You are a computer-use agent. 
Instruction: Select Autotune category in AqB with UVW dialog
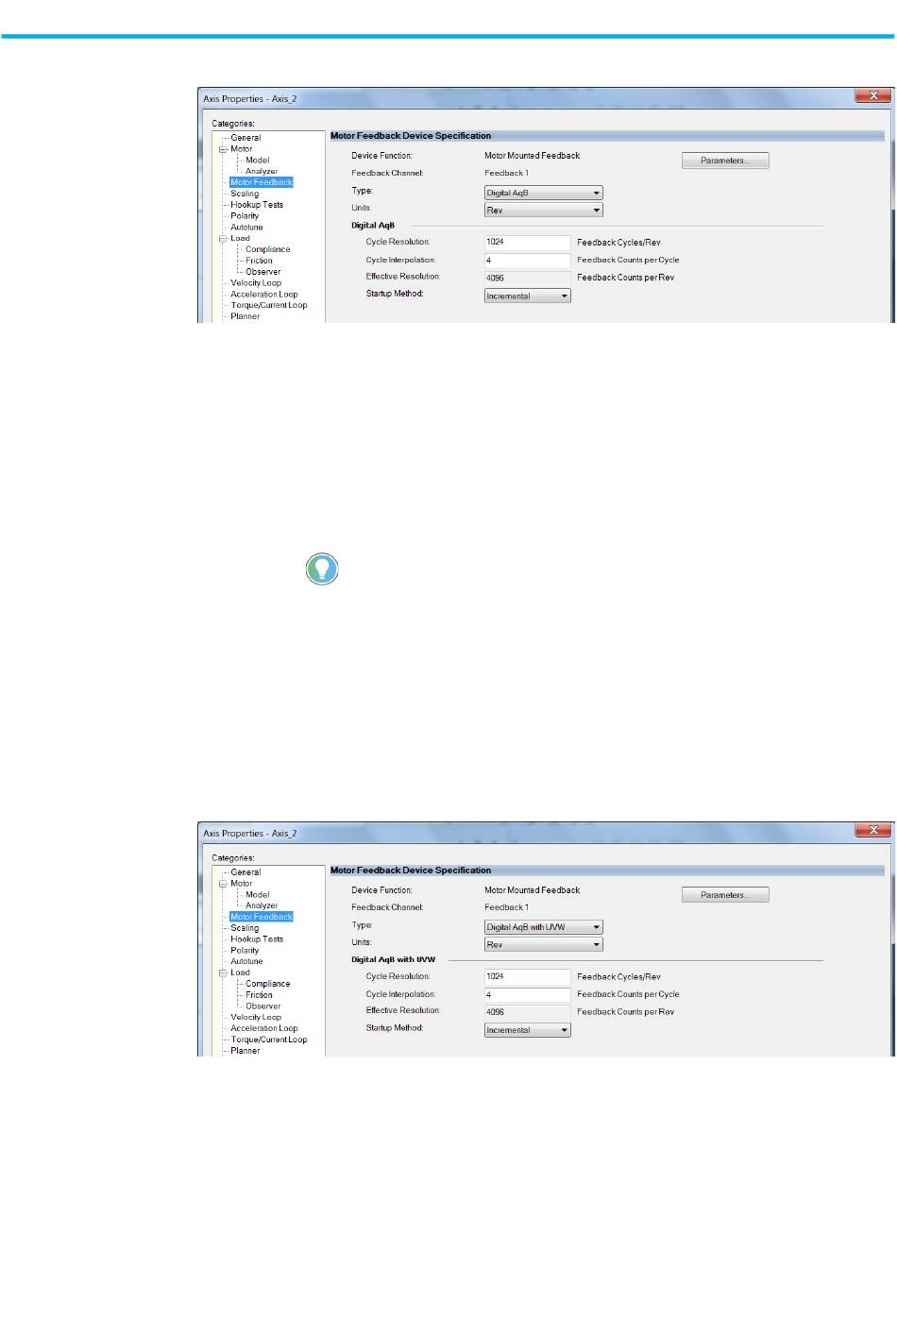tap(246, 961)
